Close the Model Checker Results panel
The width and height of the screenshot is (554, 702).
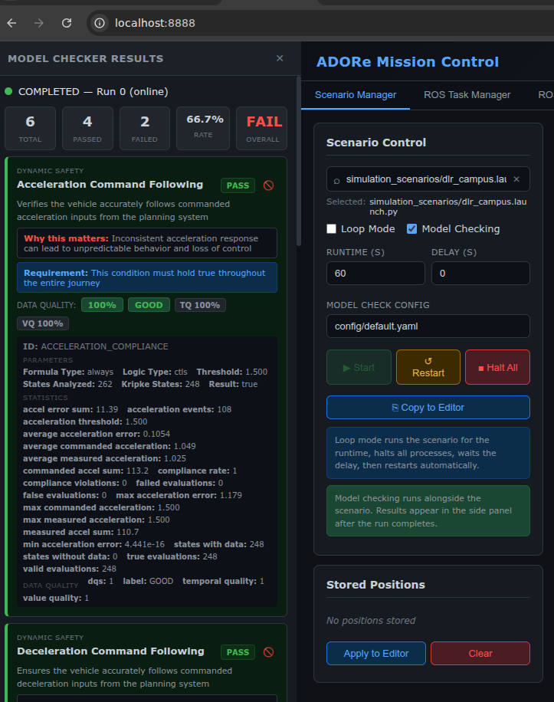pyautogui.click(x=280, y=58)
